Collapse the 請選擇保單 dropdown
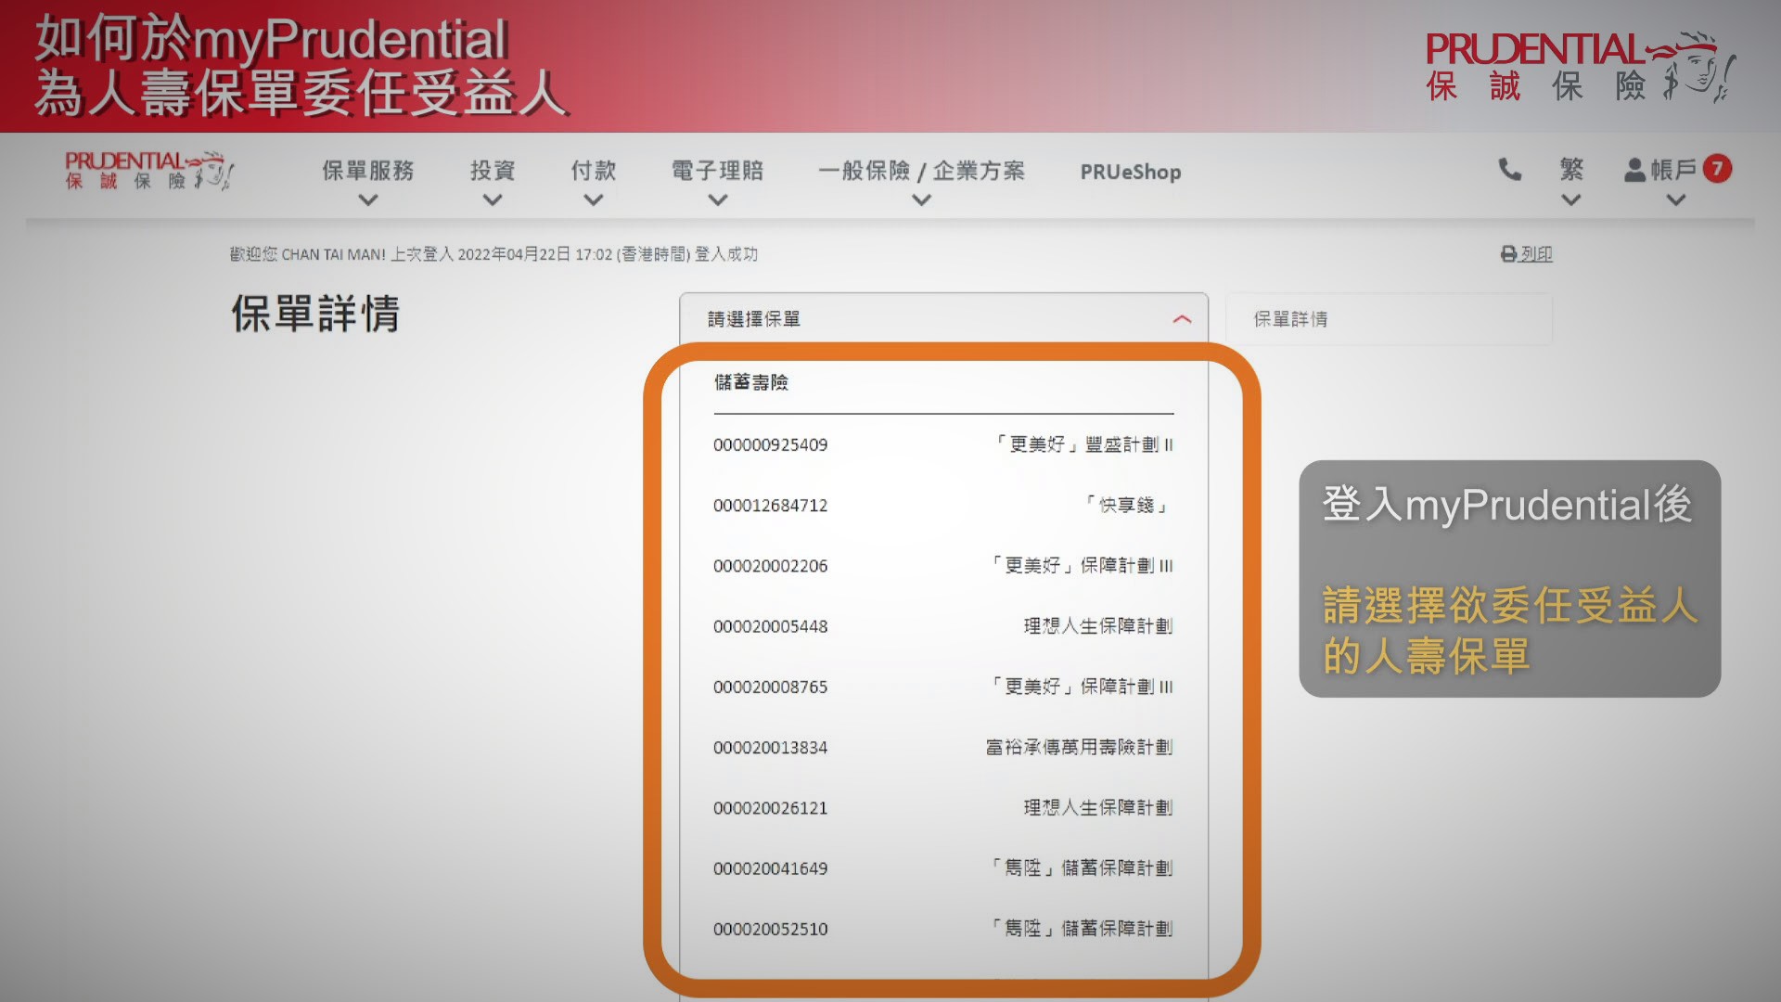1781x1002 pixels. 943,319
